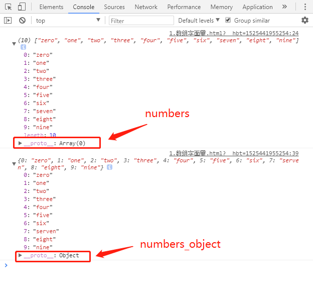Click the (10) array preview summary line
Screen dimensions: 313x302
[x=158, y=40]
